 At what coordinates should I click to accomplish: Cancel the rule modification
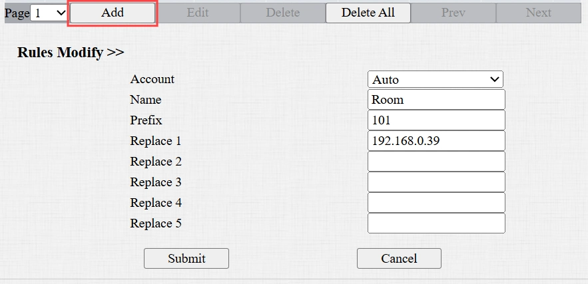coord(399,258)
